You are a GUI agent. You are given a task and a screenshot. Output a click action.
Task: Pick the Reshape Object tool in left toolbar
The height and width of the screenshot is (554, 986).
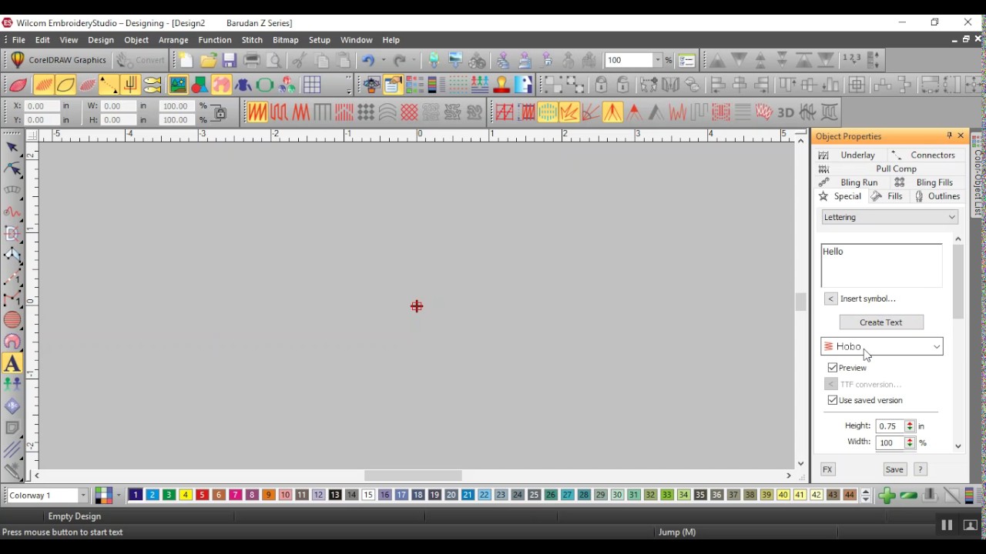coord(12,169)
